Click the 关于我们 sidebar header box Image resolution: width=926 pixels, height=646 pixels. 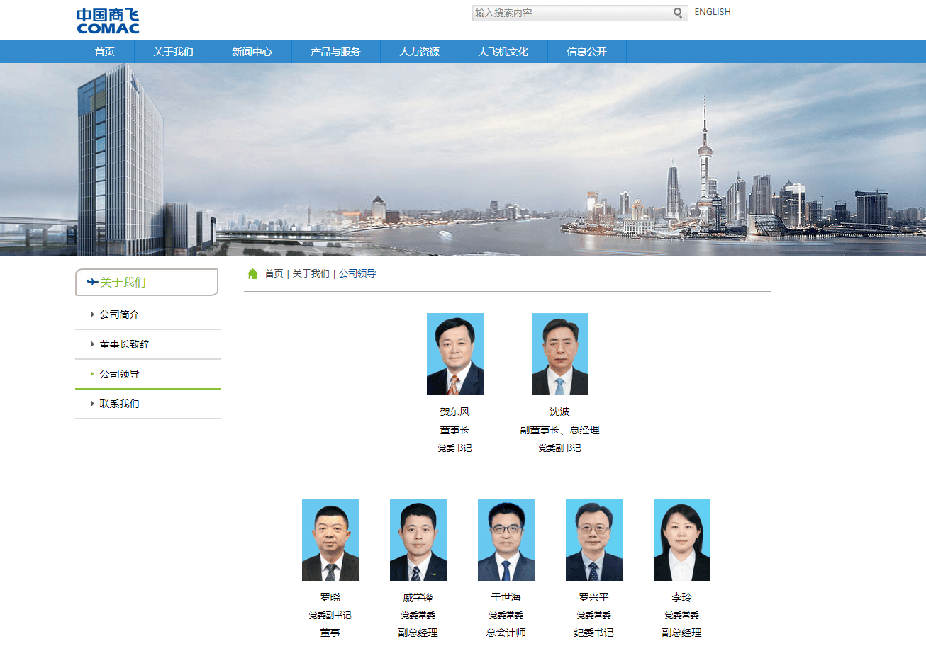coord(147,282)
